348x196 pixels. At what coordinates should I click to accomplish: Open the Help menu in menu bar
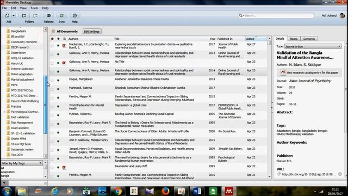pos(45,8)
